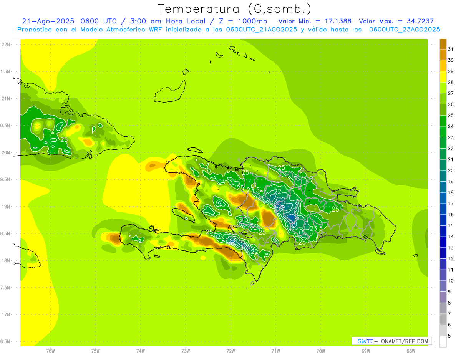The height and width of the screenshot is (356, 461).
Task: Click the legend value 13
Action: [451, 248]
